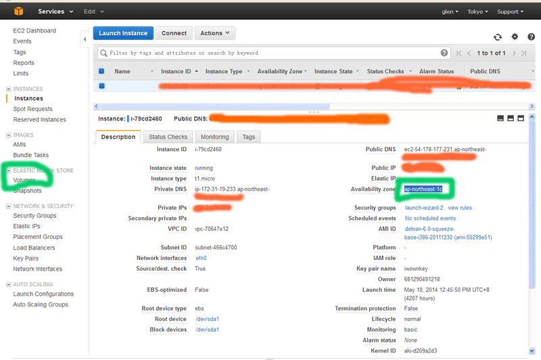Image resolution: width=541 pixels, height=360 pixels.
Task: Sort by Availability Zone column header
Action: (x=282, y=72)
